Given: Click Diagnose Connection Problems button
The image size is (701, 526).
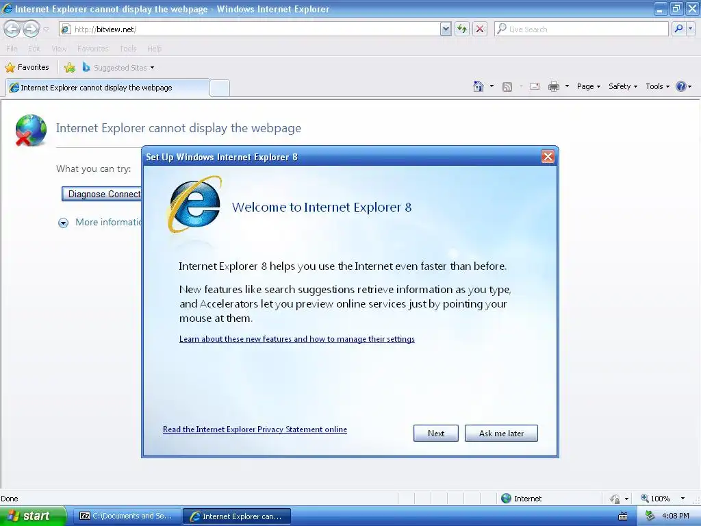Looking at the screenshot, I should (101, 194).
